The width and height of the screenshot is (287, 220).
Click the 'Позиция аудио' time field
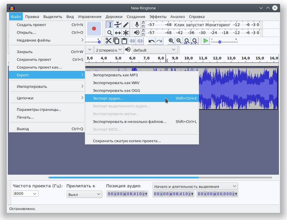pyautogui.click(x=127, y=194)
